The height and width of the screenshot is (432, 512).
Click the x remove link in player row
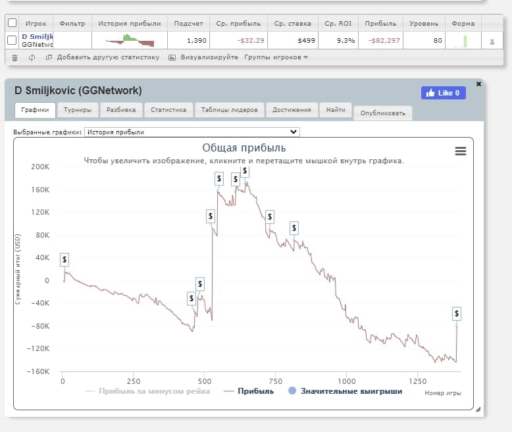tap(492, 41)
